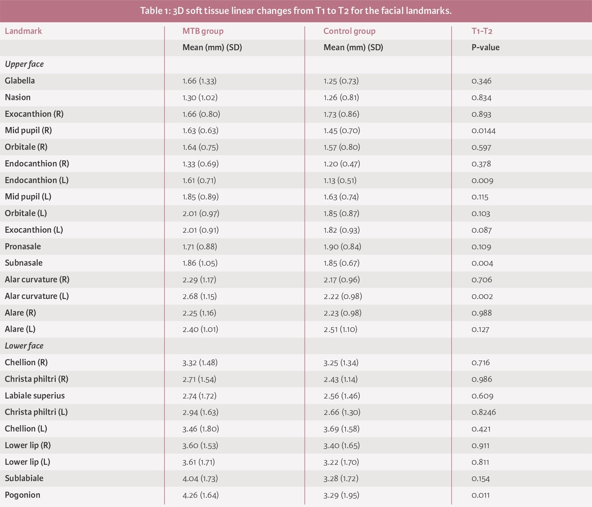Select the T1-T2 column header
The height and width of the screenshot is (507, 592).
482,31
